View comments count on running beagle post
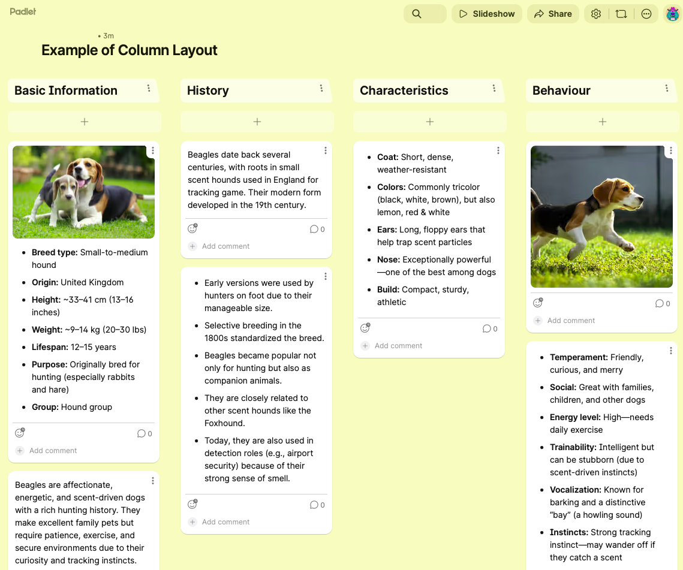 point(663,303)
